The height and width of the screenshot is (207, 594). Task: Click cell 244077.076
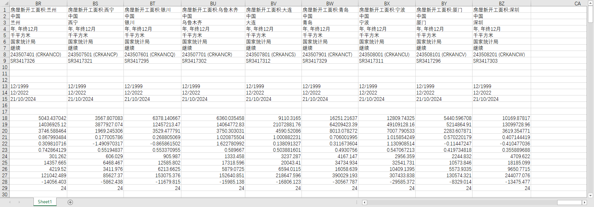point(502,175)
